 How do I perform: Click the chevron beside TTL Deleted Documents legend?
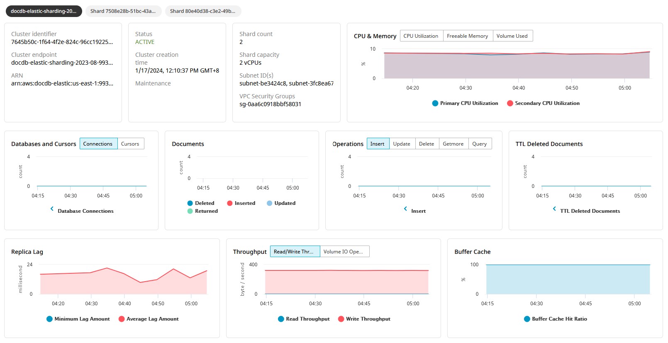pyautogui.click(x=554, y=209)
